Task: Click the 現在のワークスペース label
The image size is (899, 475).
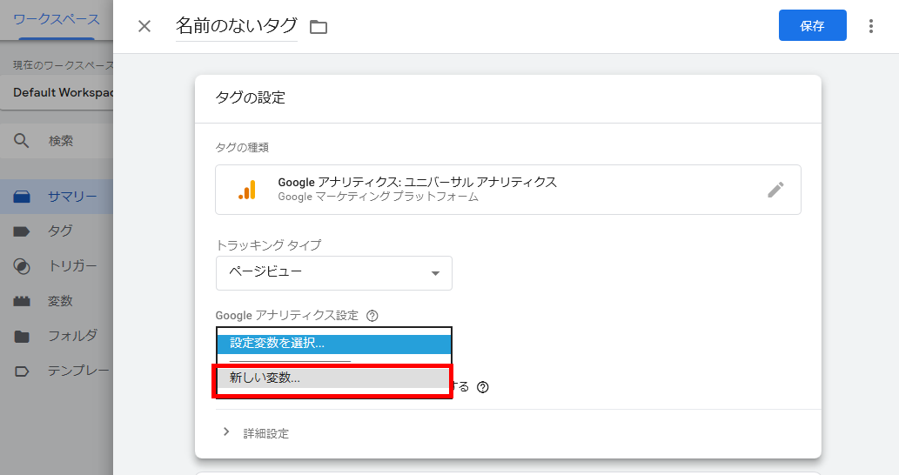Action: [x=63, y=65]
